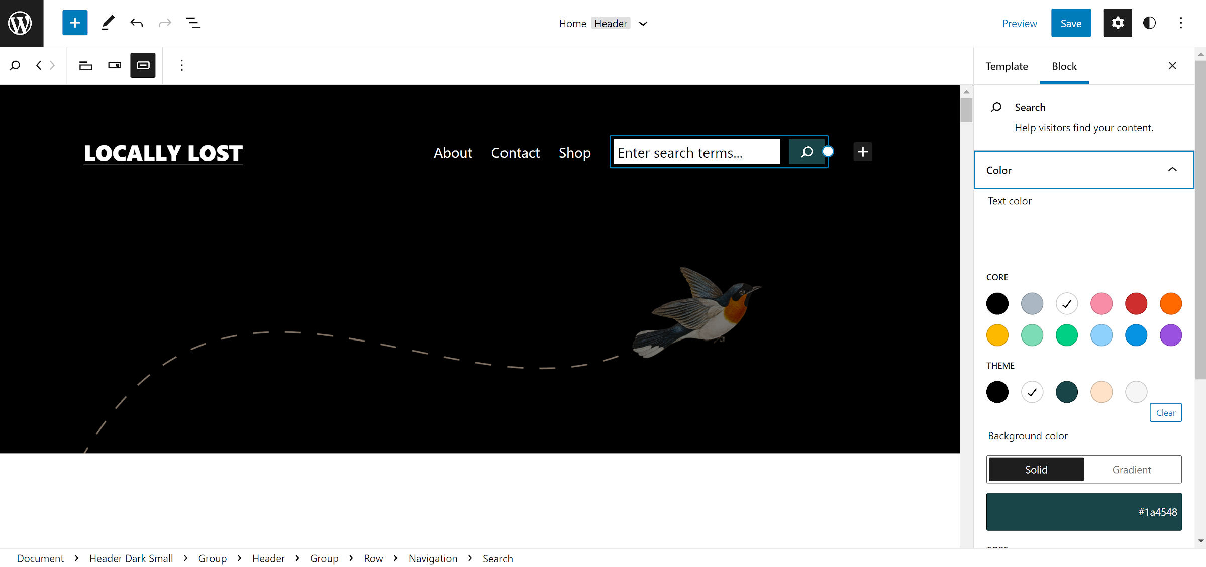Click the WordPress logo

point(21,23)
